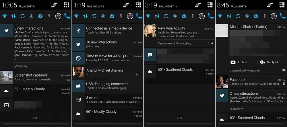Tap the clock icon beside Time to leave notification
The width and height of the screenshot is (287, 127).
point(78,58)
